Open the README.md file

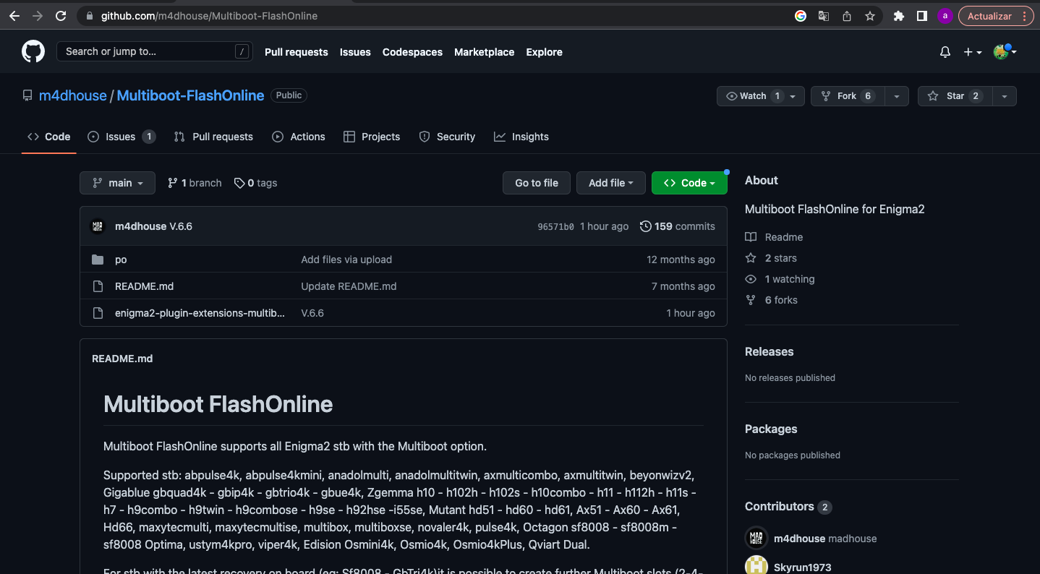(144, 286)
